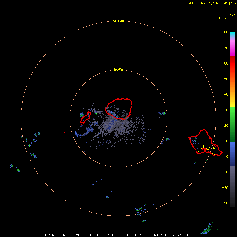237x237 pixels.
Task: Click the 20 dBZ scale value
Action: [x=226, y=125]
